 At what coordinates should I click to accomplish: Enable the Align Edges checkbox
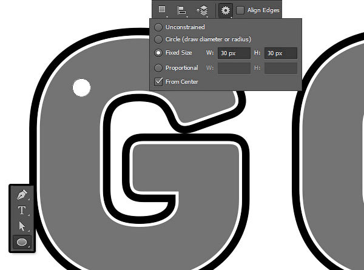(x=241, y=10)
